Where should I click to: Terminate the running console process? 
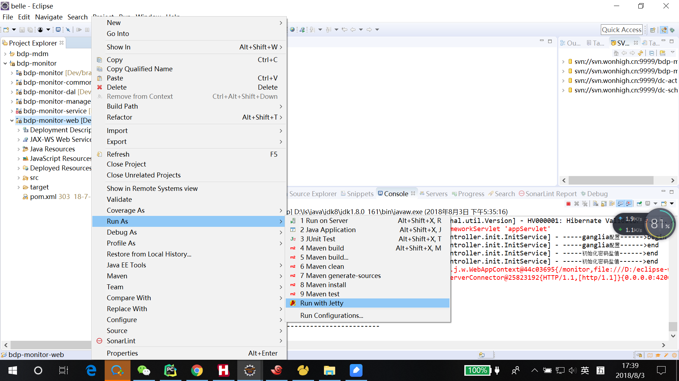tap(568, 204)
